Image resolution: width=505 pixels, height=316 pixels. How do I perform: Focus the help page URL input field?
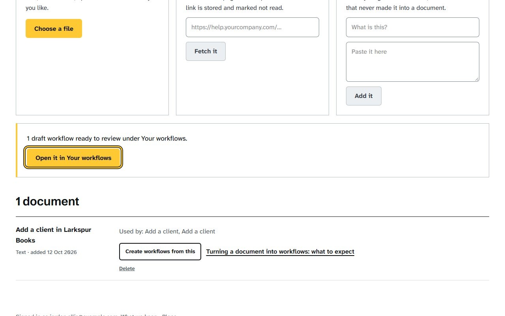[x=252, y=27]
